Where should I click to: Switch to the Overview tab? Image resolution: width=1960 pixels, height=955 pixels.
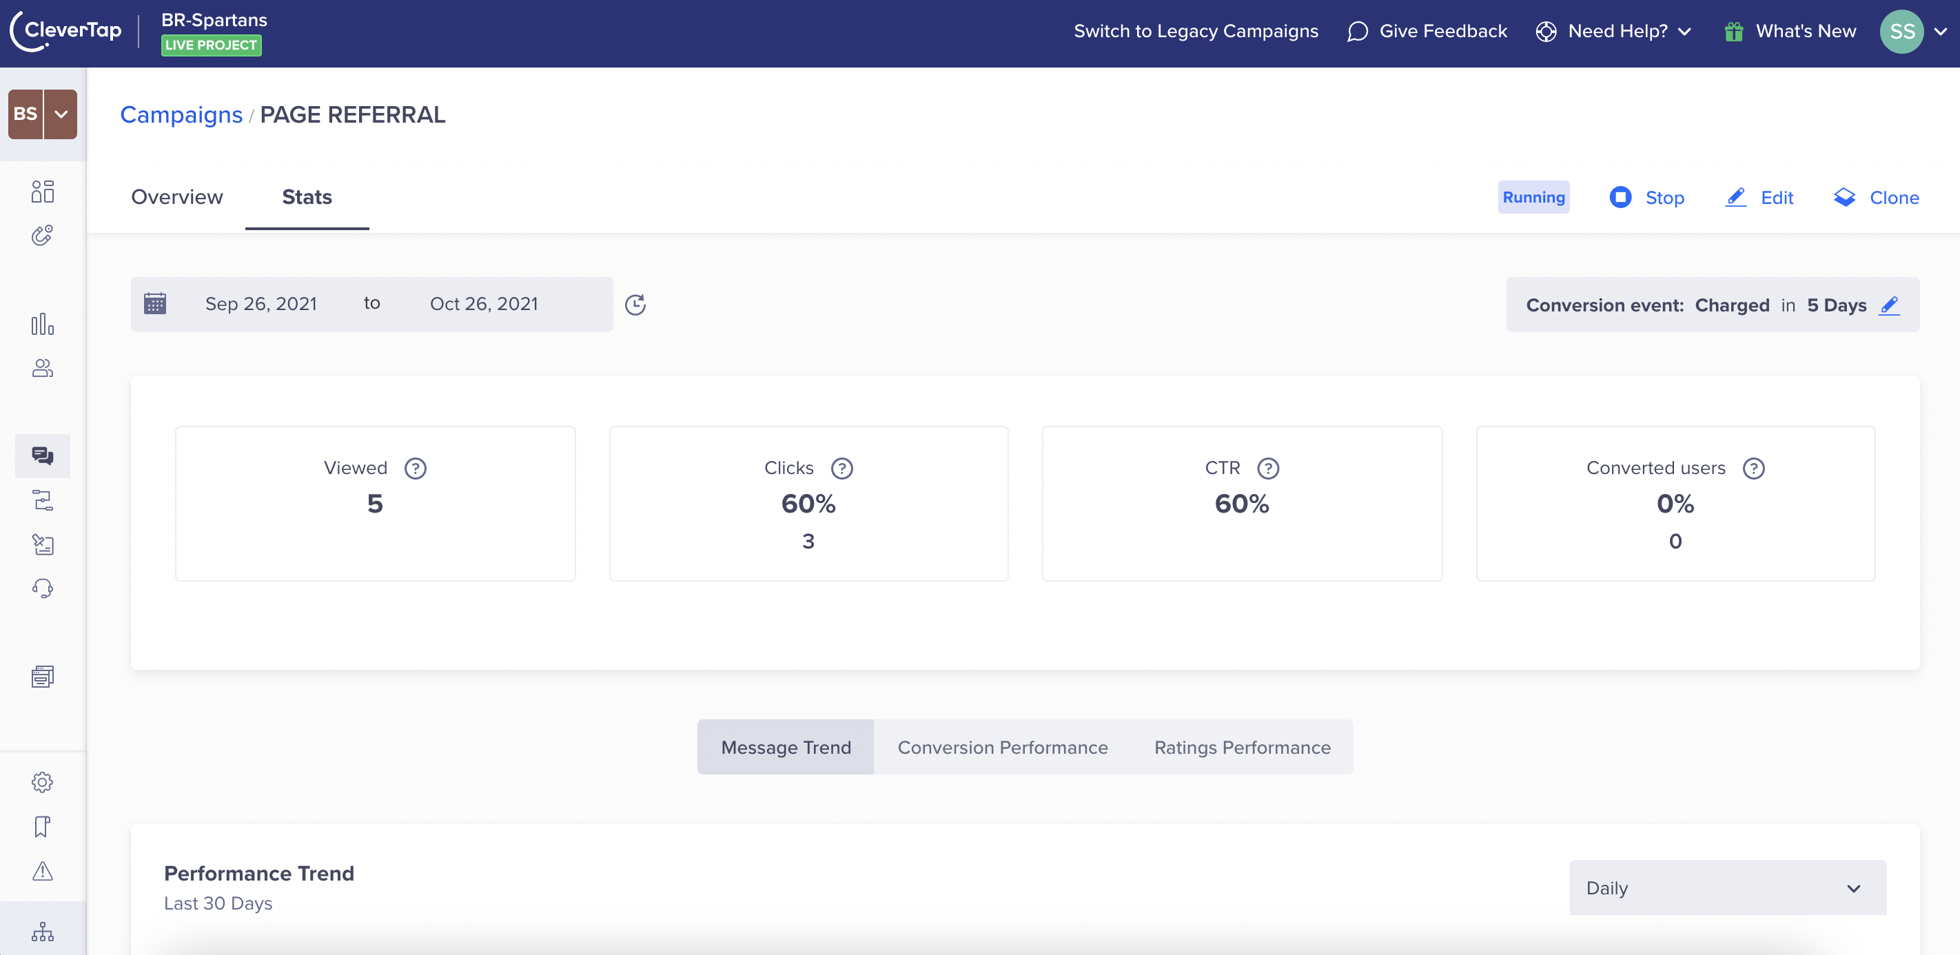point(177,196)
